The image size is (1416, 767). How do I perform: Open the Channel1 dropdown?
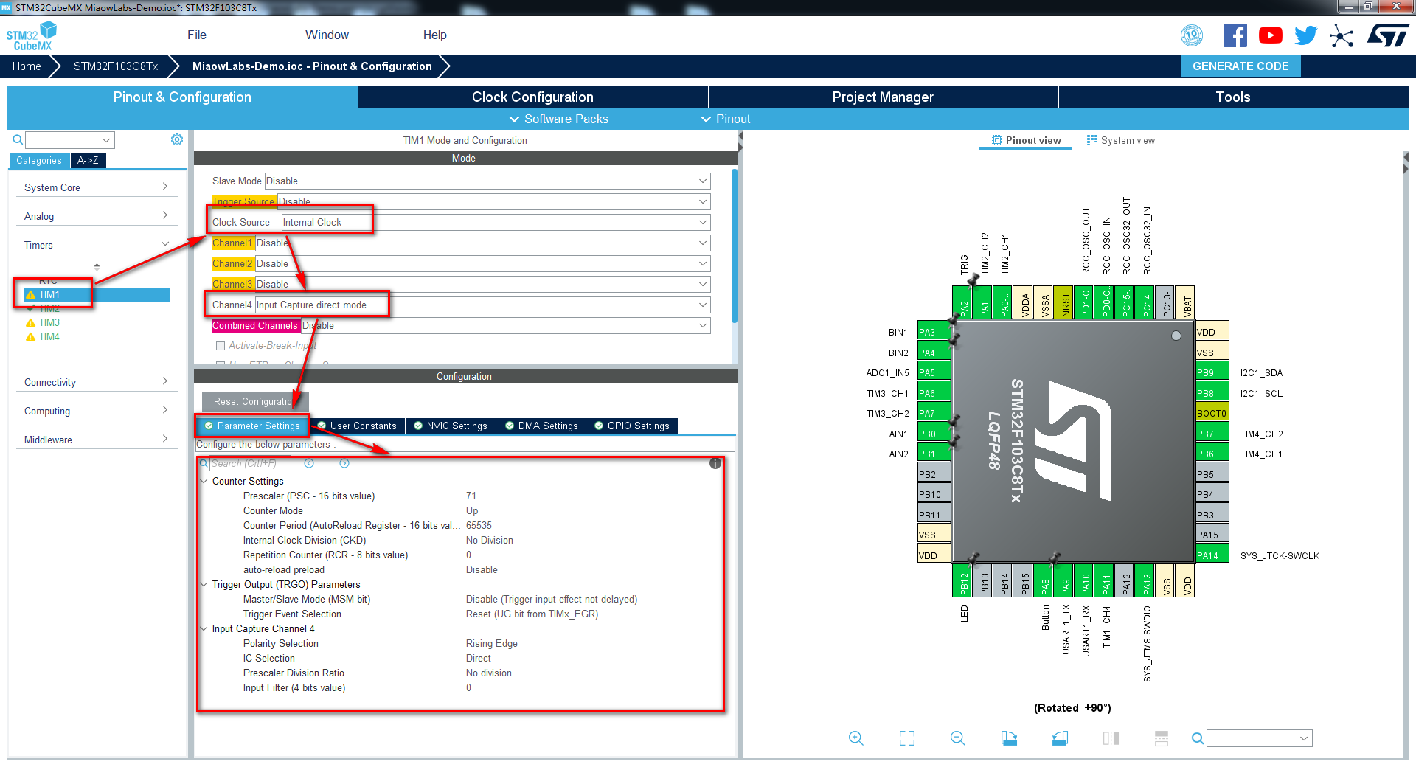[x=483, y=243]
